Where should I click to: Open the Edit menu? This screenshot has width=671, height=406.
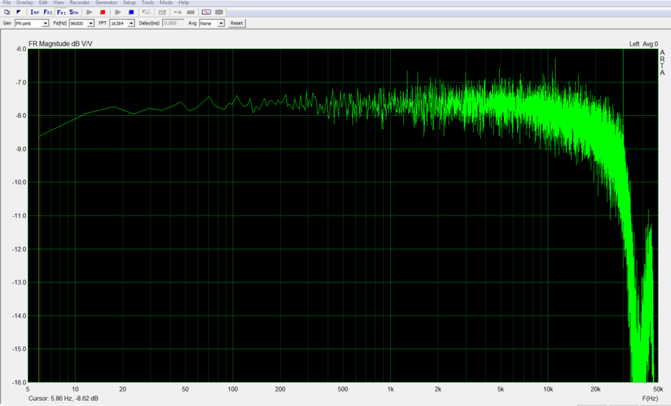point(43,3)
